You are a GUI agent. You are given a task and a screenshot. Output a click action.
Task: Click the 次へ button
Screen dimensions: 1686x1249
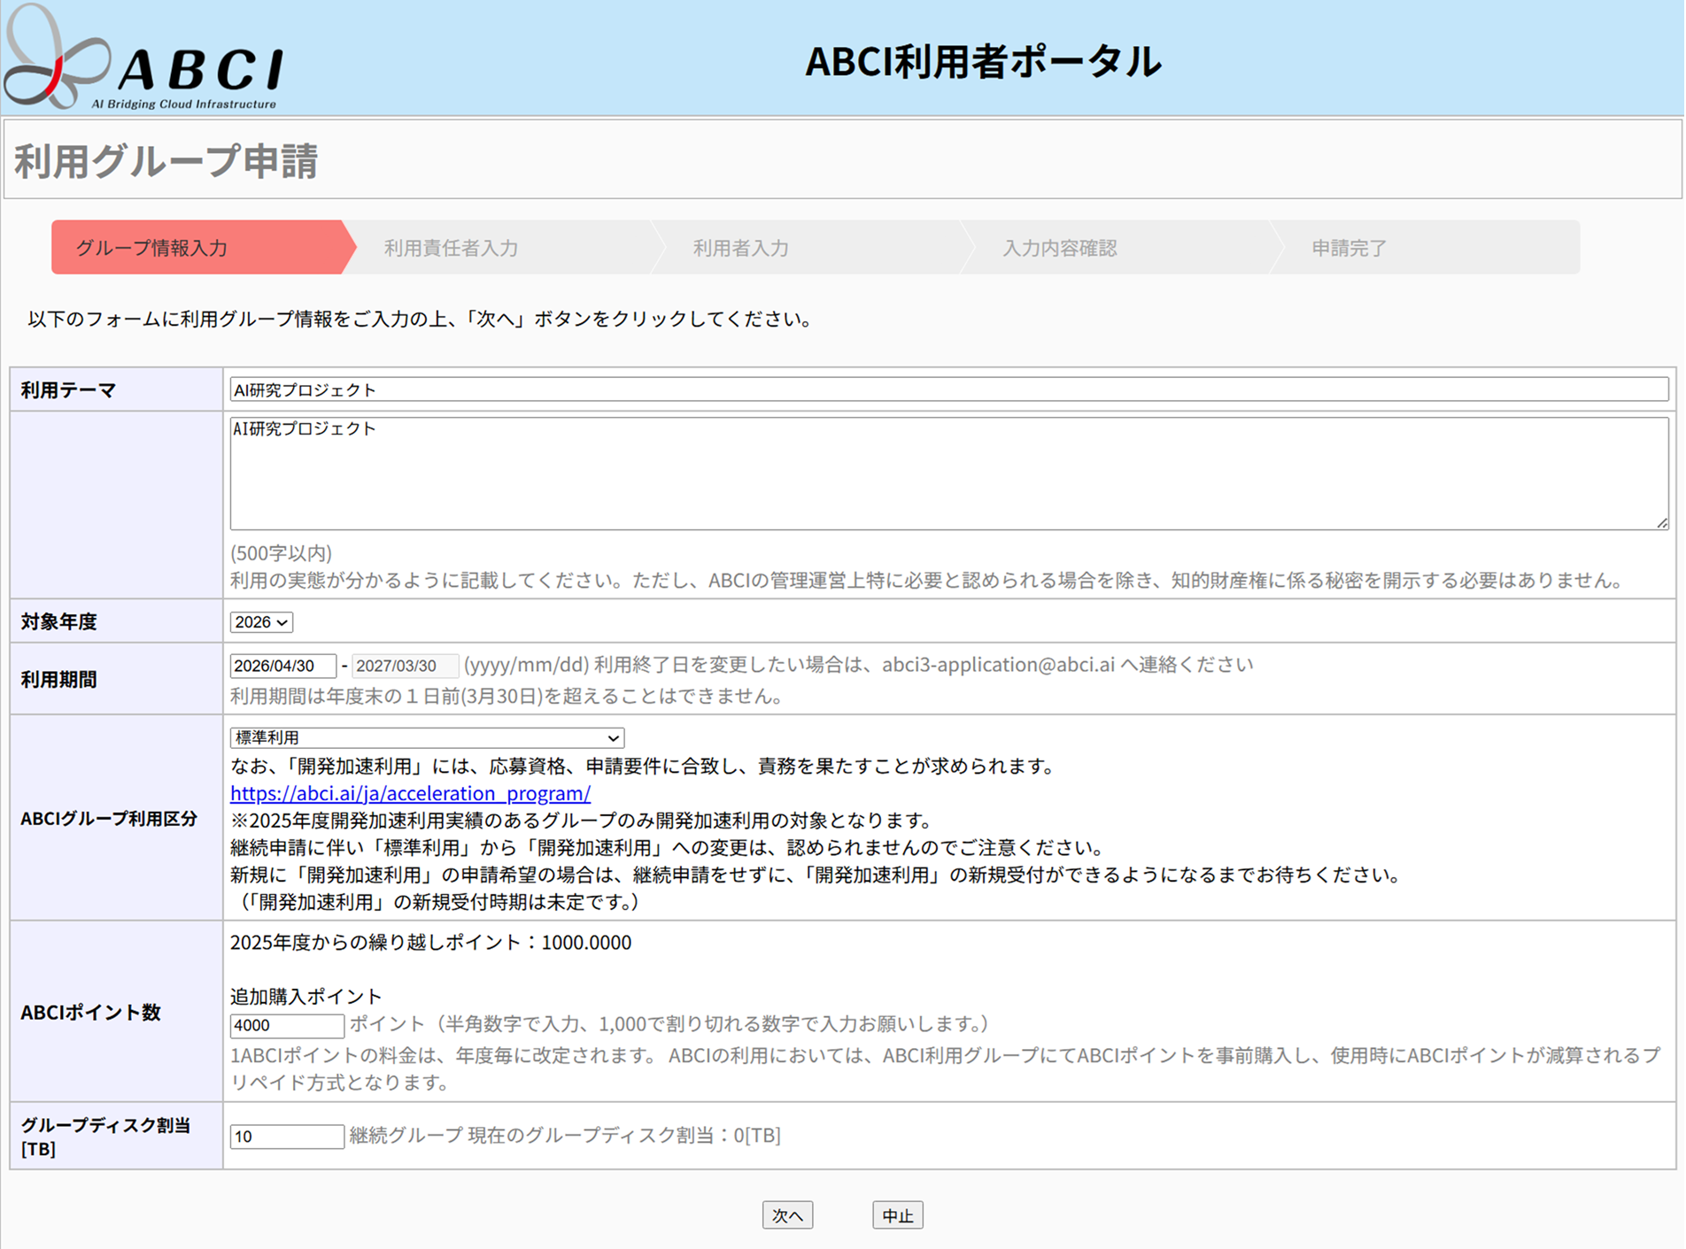(x=787, y=1215)
